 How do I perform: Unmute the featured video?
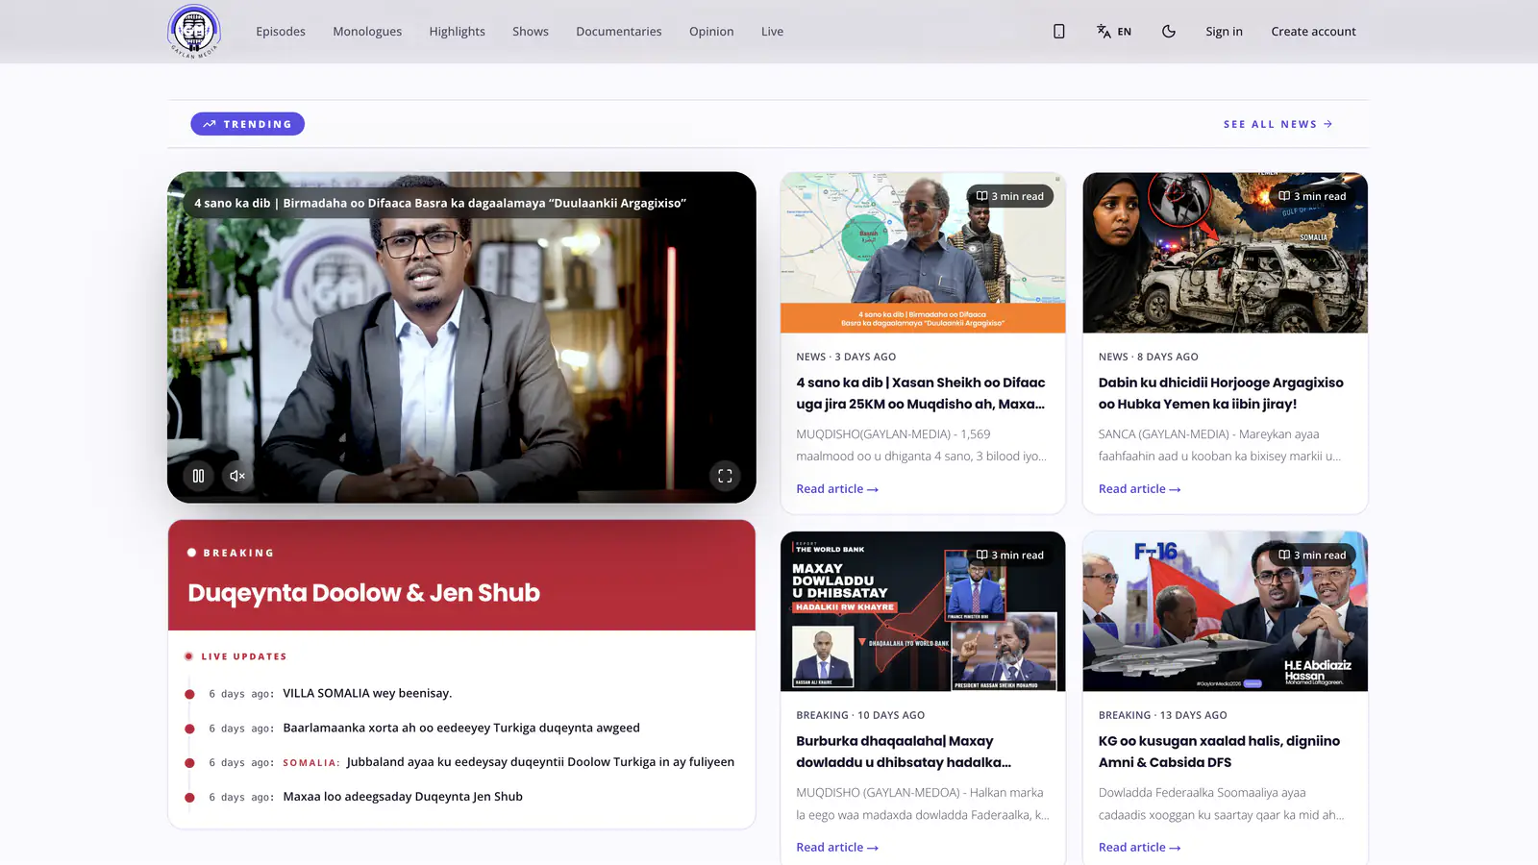[x=237, y=476]
